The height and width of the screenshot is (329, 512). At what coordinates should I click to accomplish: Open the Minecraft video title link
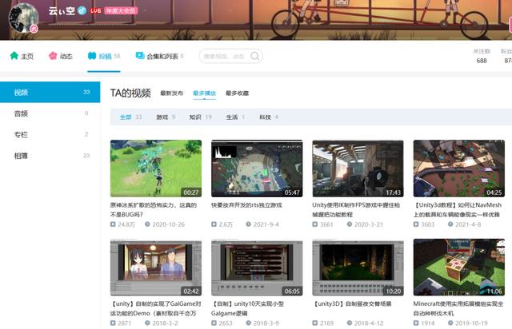coord(458,308)
